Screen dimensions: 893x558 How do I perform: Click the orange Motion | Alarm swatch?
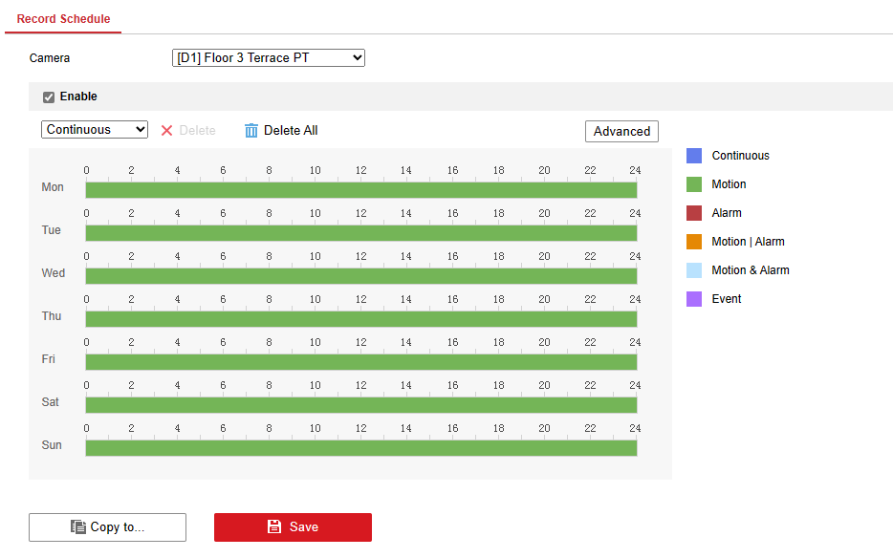coord(694,242)
